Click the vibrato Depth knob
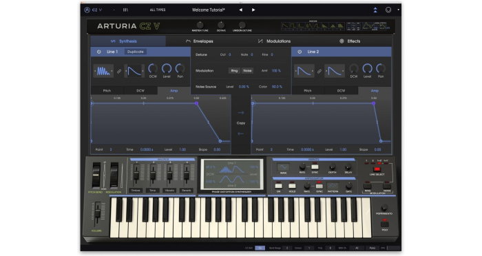Screen dimensions: 482x256 coord(332,167)
